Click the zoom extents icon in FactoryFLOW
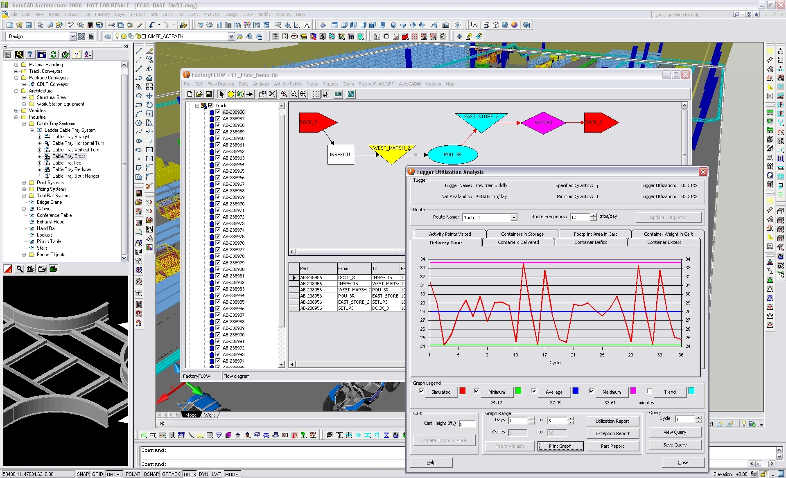786x478 pixels. [303, 94]
